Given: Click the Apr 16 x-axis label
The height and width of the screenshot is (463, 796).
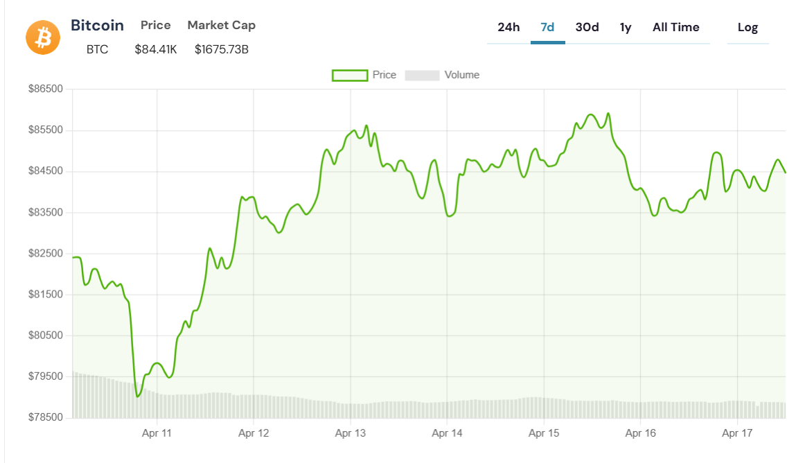Looking at the screenshot, I should (641, 433).
